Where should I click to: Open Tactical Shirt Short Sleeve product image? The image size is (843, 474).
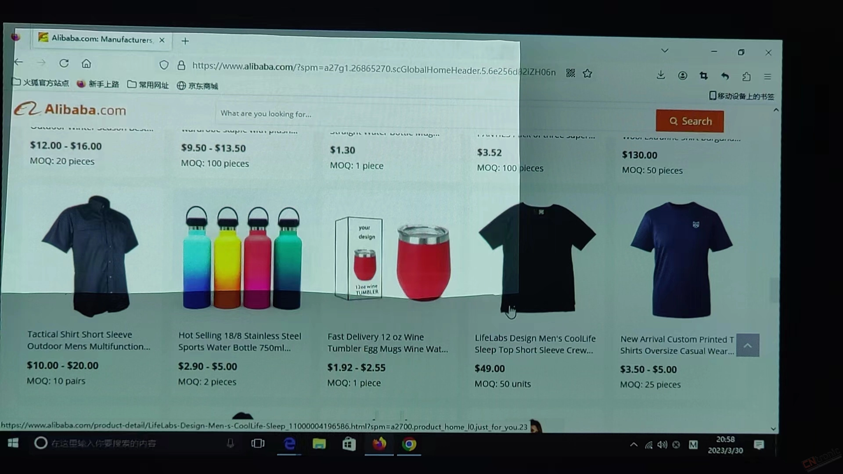pyautogui.click(x=90, y=256)
